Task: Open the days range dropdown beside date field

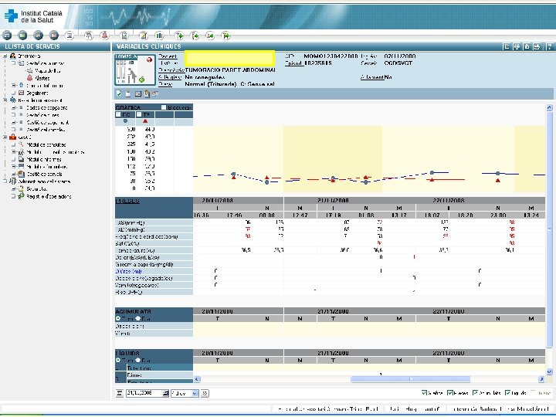Action: [195, 393]
